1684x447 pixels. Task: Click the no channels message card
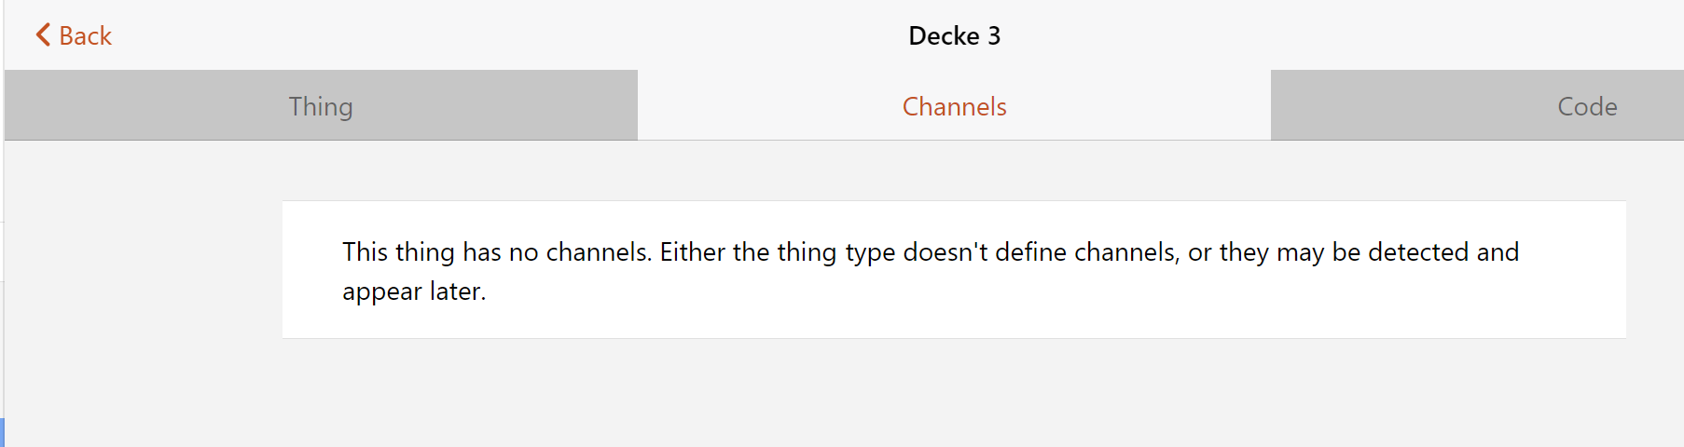click(954, 317)
